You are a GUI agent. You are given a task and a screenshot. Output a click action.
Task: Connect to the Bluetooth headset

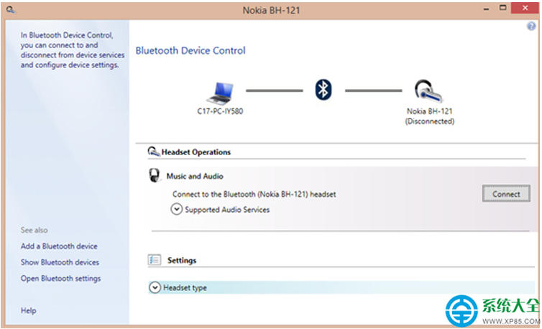click(x=506, y=193)
